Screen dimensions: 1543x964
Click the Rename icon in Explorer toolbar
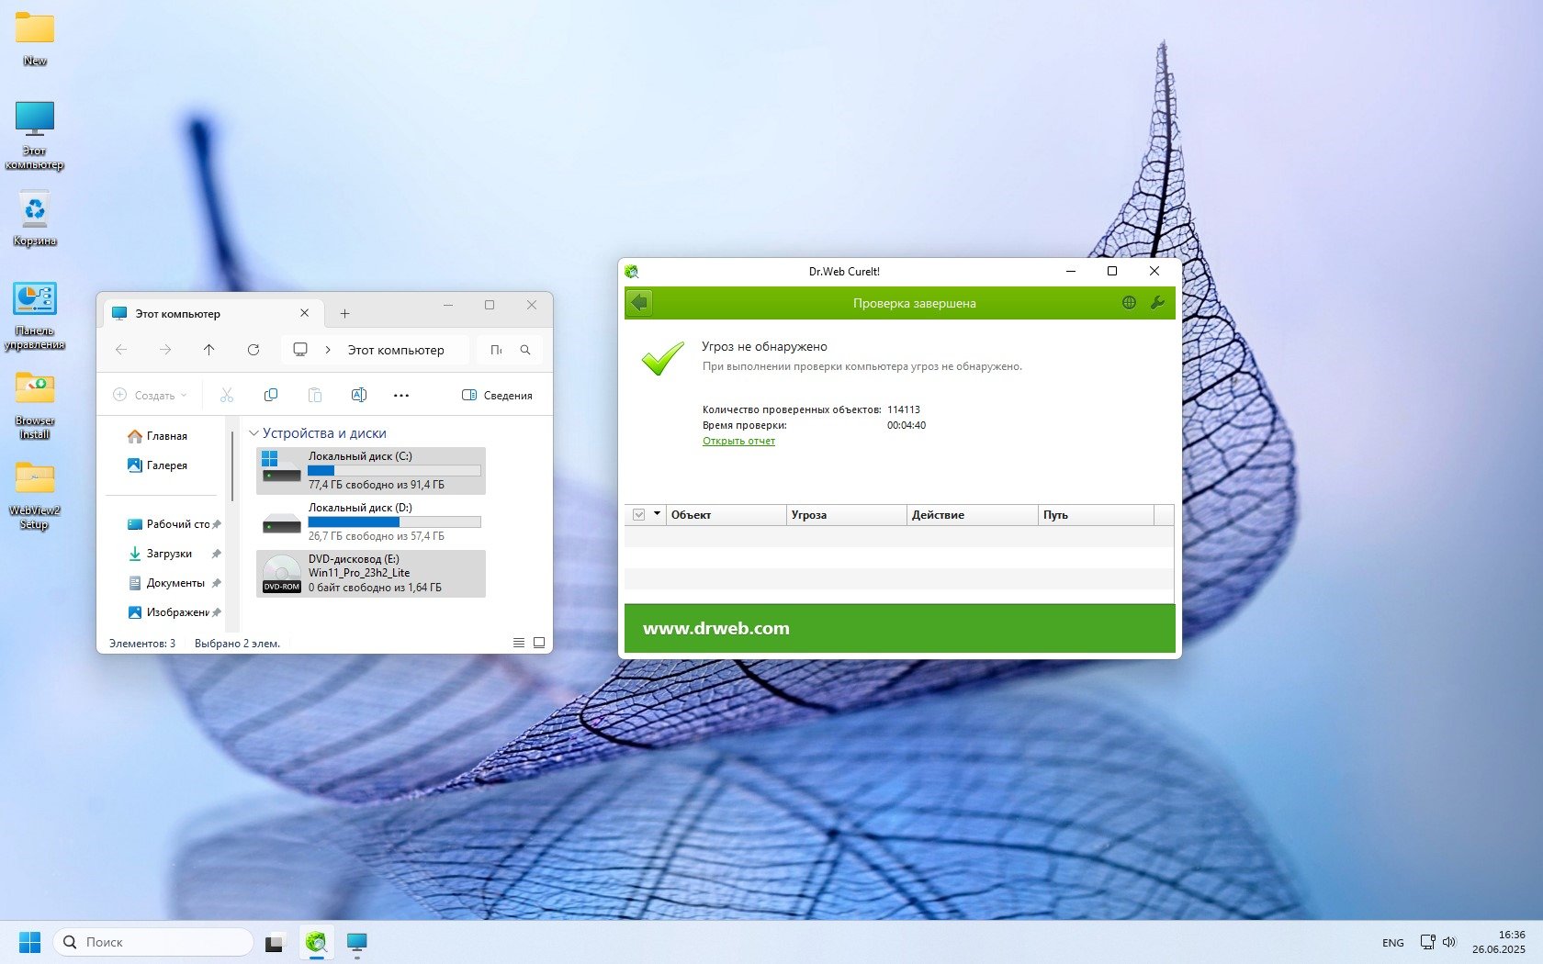(x=359, y=395)
